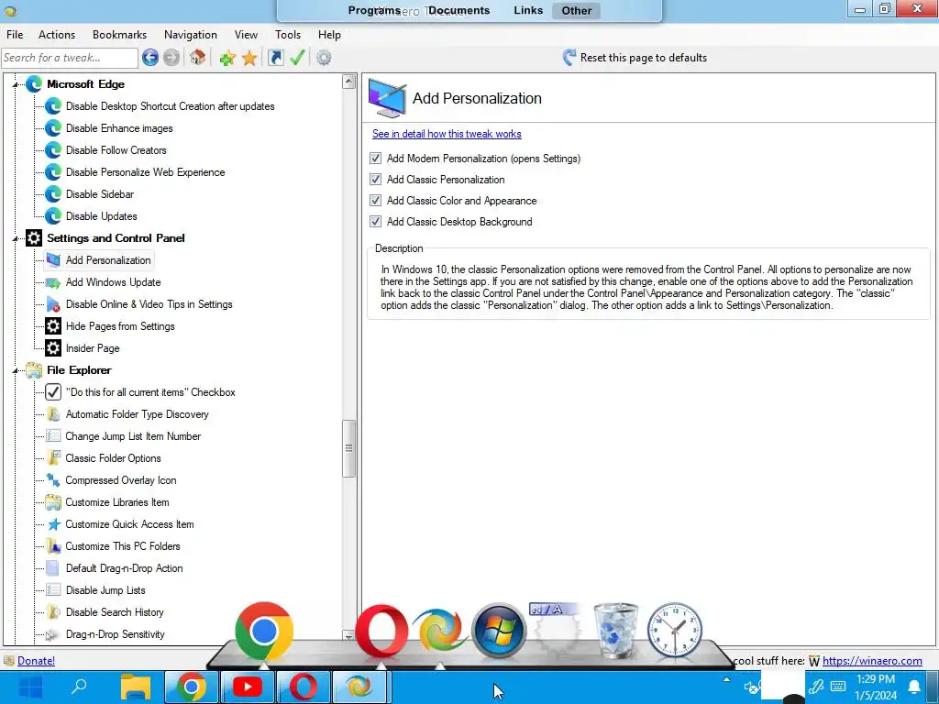Click the clock icon in the dock
Viewport: 939px width, 704px height.
tap(675, 630)
